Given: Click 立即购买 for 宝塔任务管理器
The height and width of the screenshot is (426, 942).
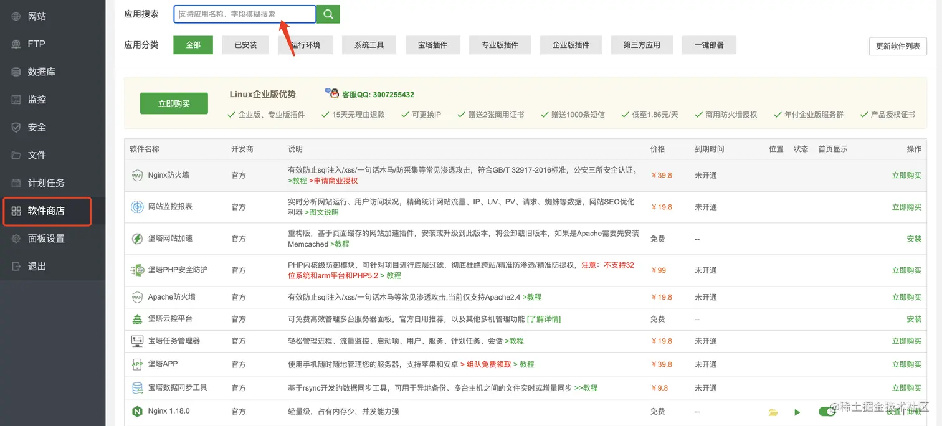Looking at the screenshot, I should (x=906, y=341).
